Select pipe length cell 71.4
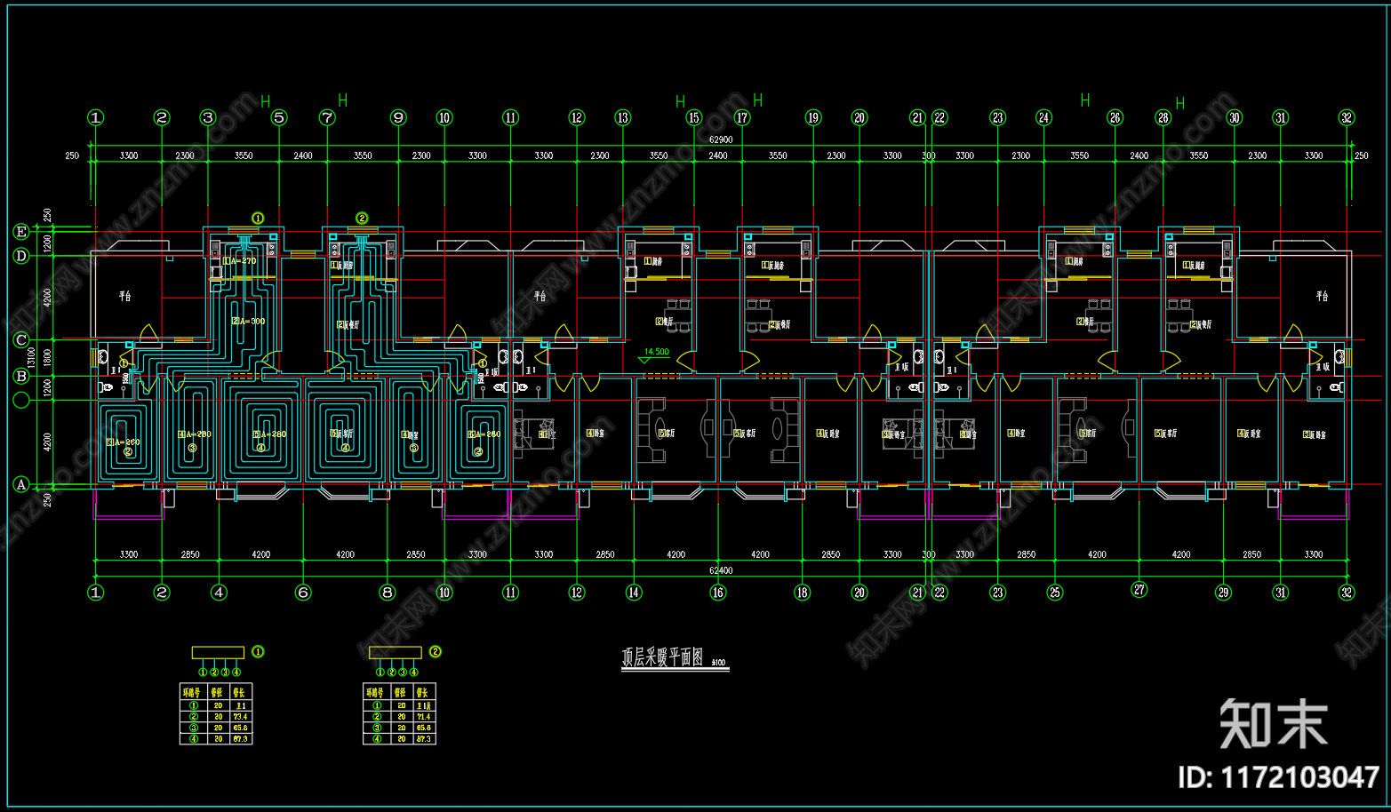The width and height of the screenshot is (1391, 812). pos(423,716)
